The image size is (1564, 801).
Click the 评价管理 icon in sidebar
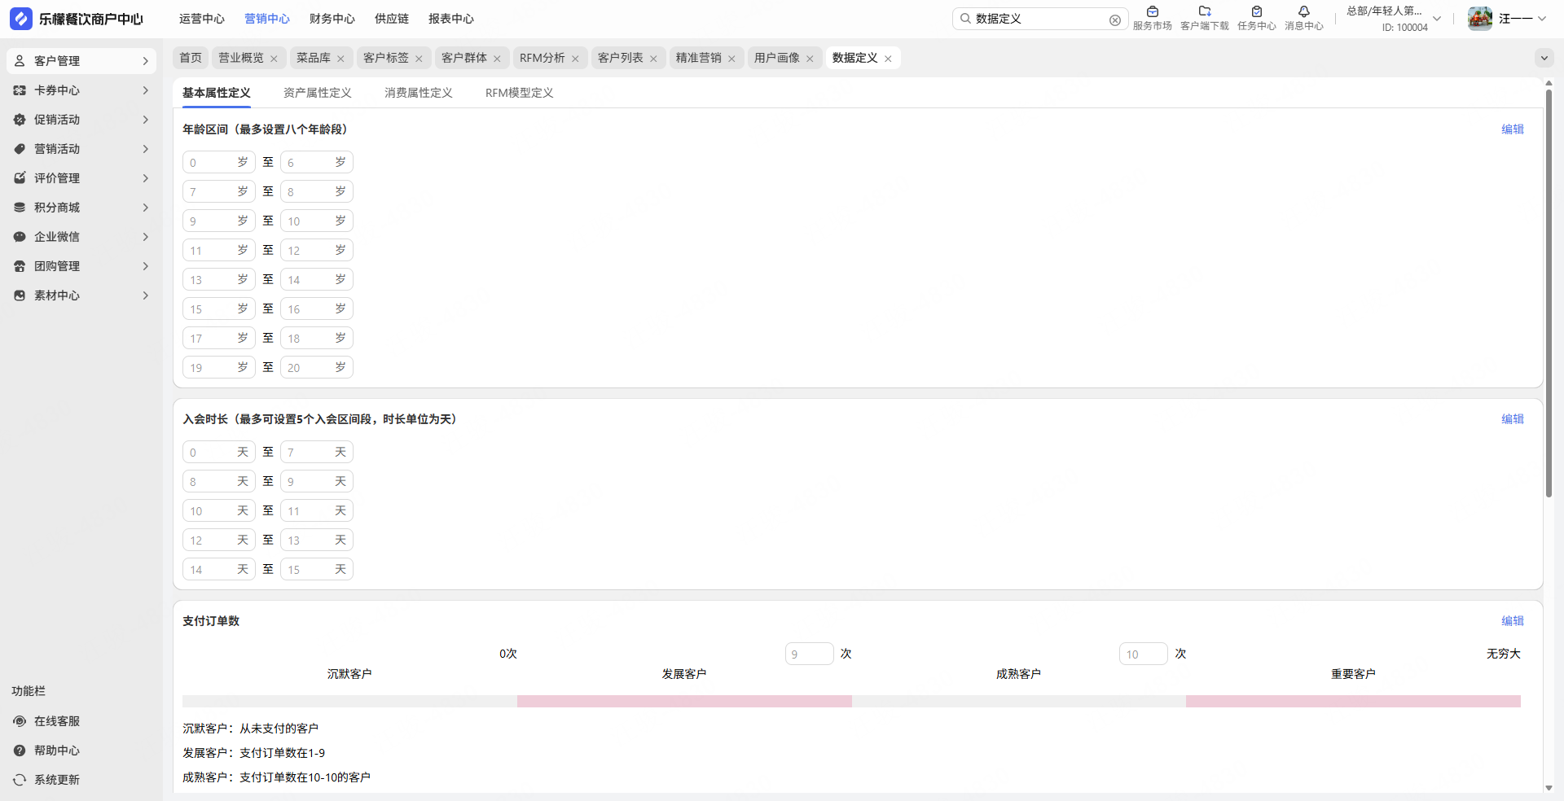(20, 178)
